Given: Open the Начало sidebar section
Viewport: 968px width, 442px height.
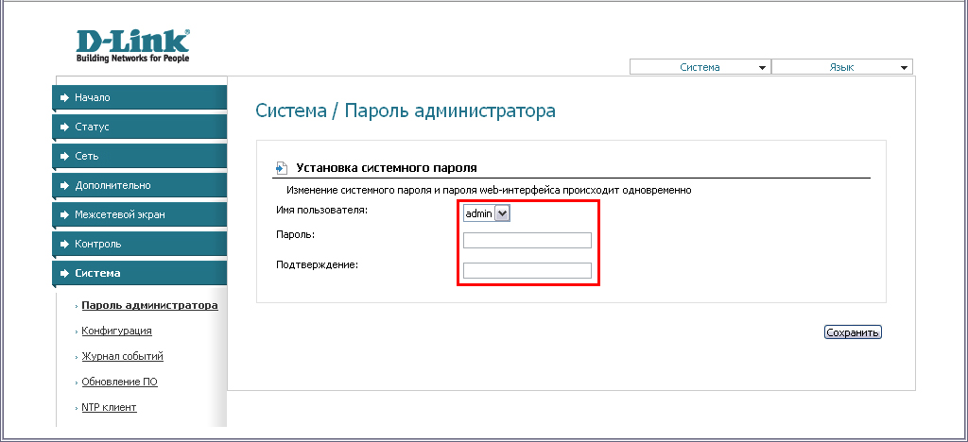Looking at the screenshot, I should tap(140, 97).
